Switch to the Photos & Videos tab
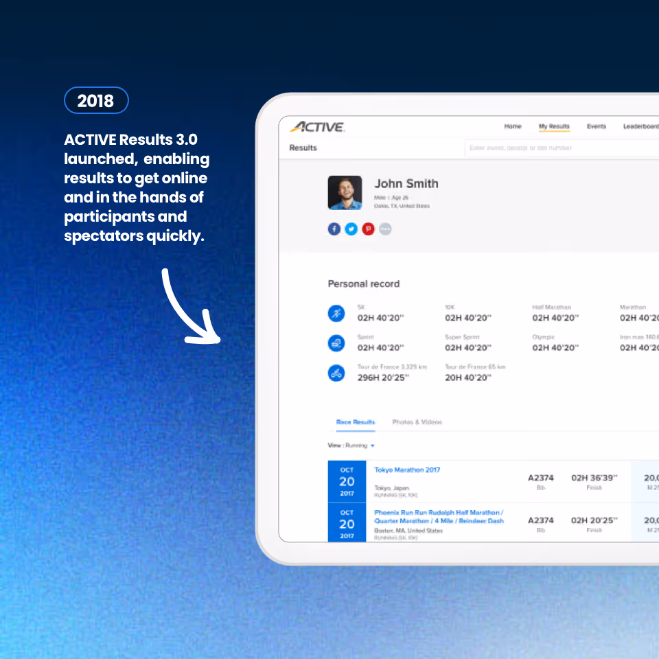Image resolution: width=659 pixels, height=659 pixels. [417, 422]
